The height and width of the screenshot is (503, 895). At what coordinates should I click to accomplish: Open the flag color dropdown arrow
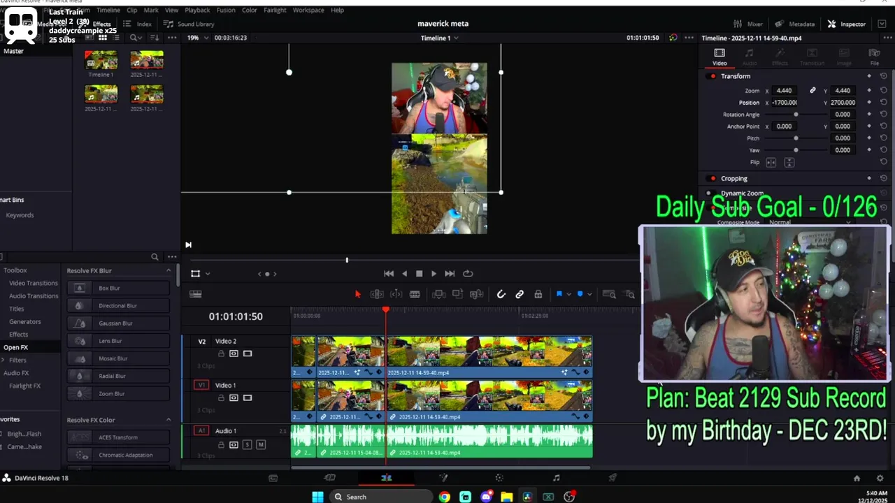(x=568, y=294)
